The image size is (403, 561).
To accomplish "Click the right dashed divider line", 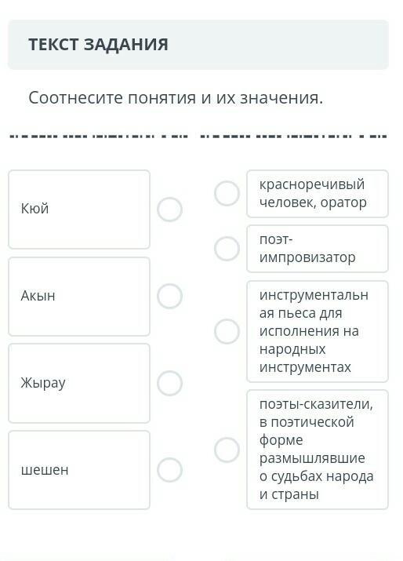I will (x=293, y=137).
